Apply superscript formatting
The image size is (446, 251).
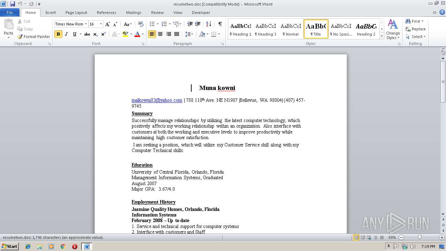click(103, 34)
